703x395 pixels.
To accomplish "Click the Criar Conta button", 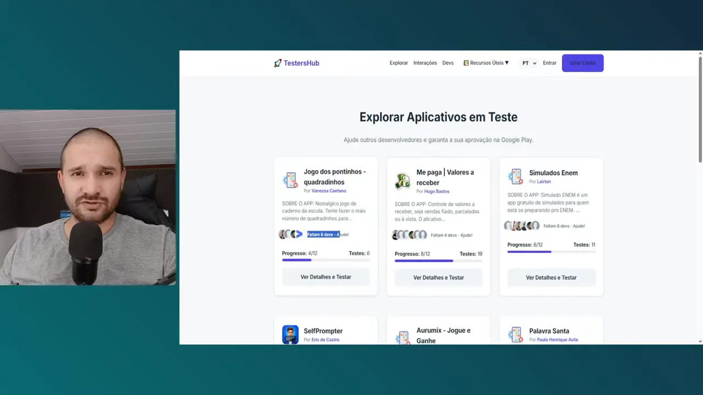I will 583,63.
